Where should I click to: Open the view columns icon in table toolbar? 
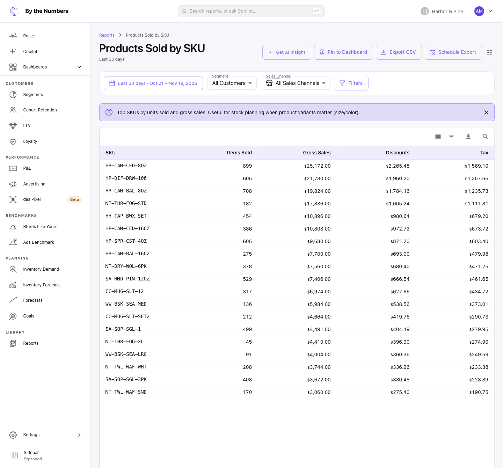[438, 137]
